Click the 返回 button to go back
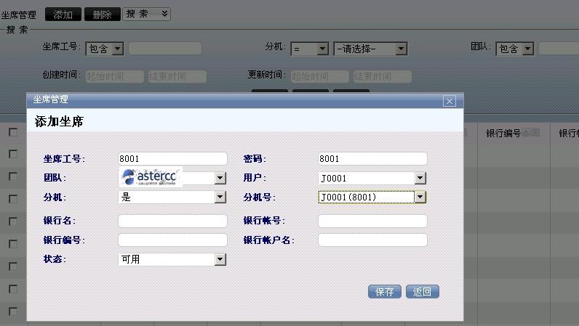Screen dimensions: 579x326 [423, 292]
